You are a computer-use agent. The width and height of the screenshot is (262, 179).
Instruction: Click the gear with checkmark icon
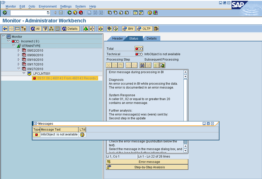(x=109, y=29)
